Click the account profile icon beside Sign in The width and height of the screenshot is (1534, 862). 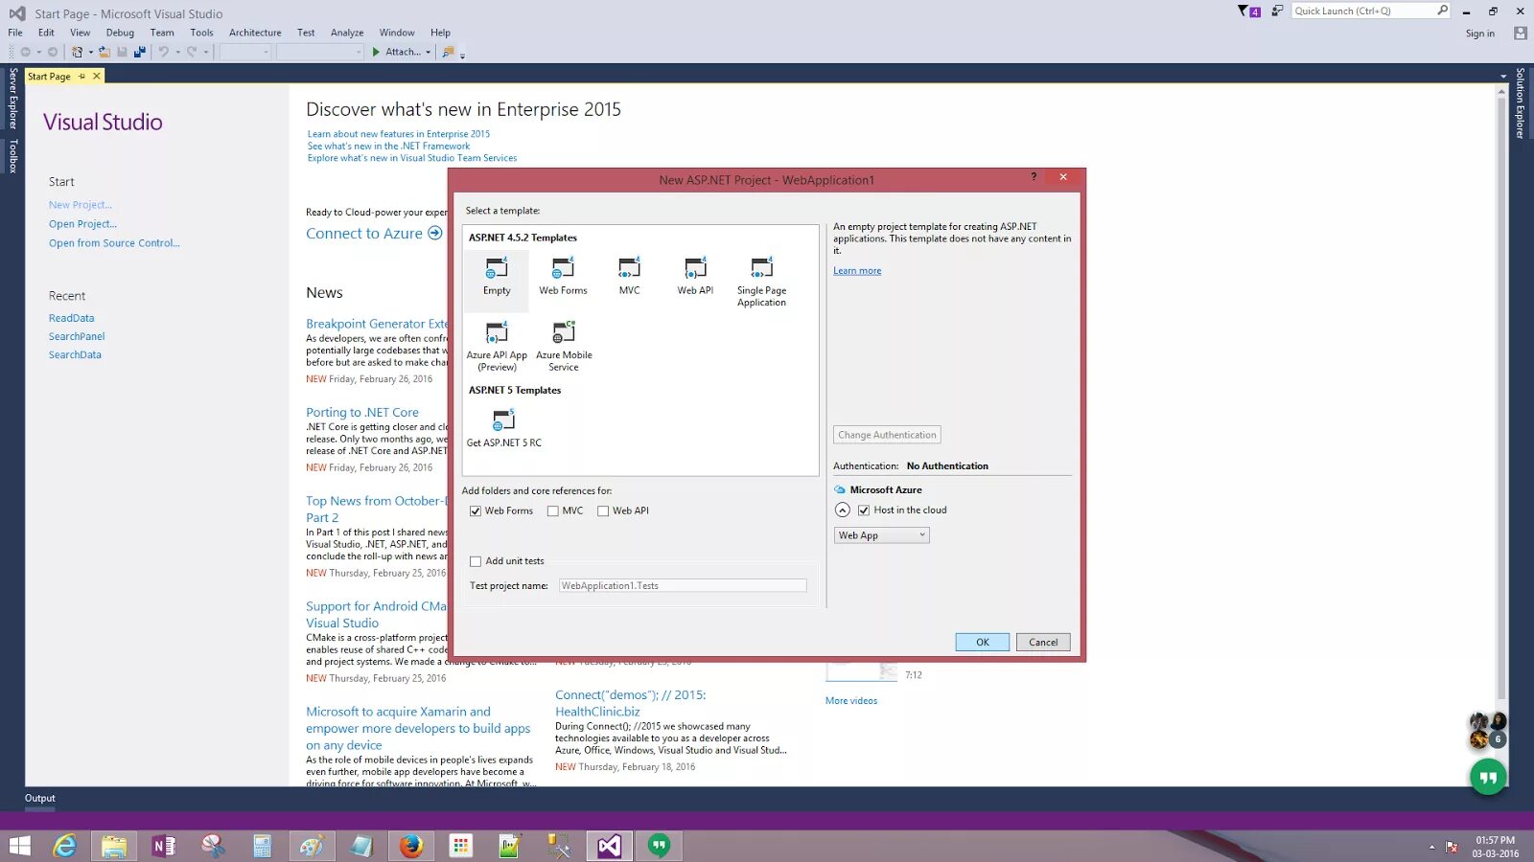[1521, 33]
